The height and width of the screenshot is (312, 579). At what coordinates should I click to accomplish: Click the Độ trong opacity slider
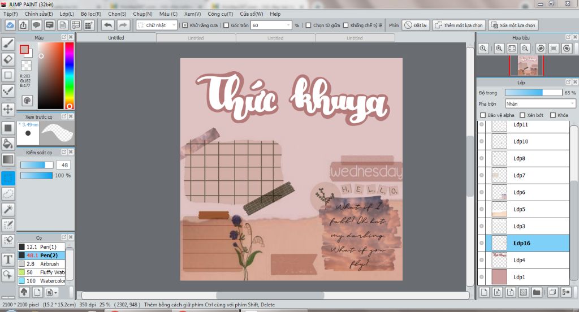coord(533,93)
